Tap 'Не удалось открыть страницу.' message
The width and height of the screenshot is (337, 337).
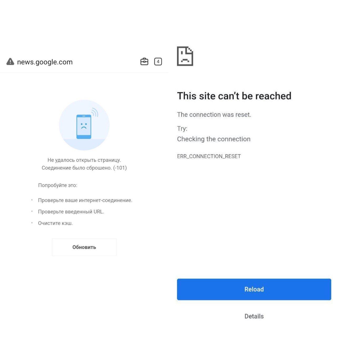pos(84,160)
